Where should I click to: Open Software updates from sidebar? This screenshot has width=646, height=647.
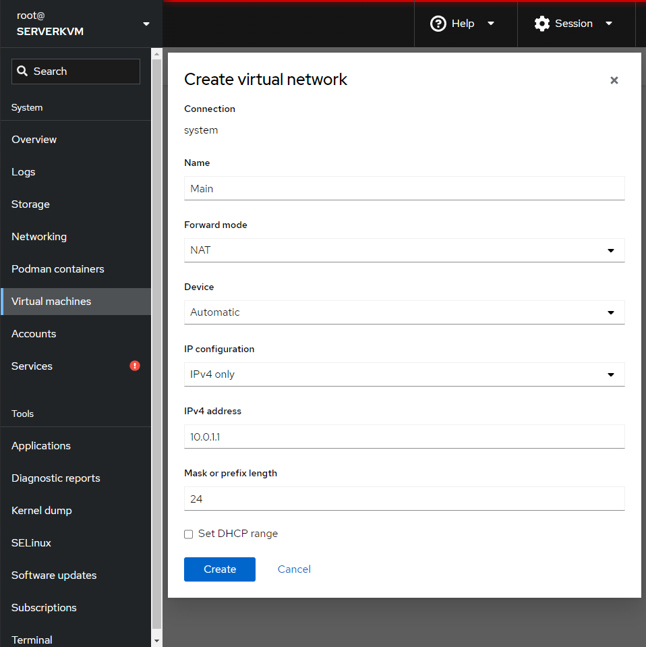click(54, 575)
